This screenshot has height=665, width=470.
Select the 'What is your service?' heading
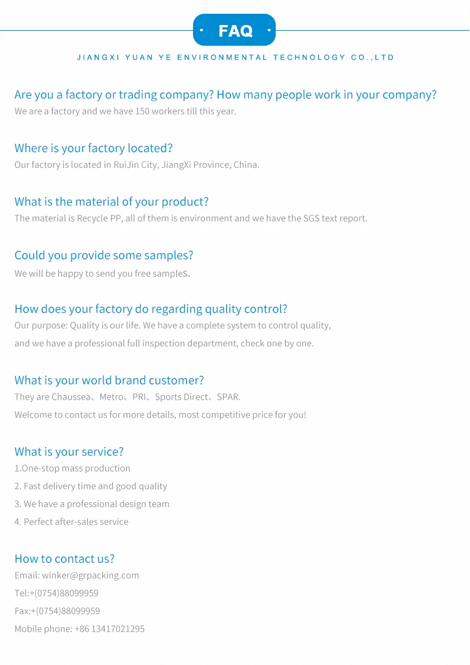tap(69, 451)
